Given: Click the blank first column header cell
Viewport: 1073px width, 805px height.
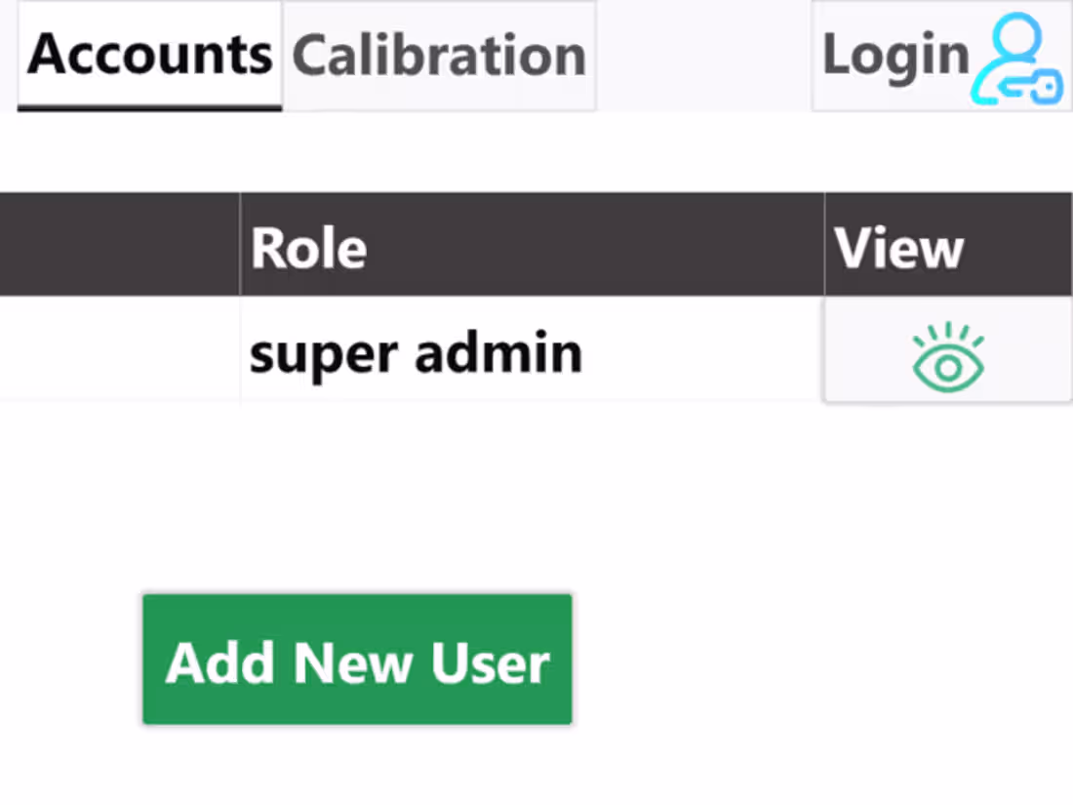Looking at the screenshot, I should [x=119, y=245].
